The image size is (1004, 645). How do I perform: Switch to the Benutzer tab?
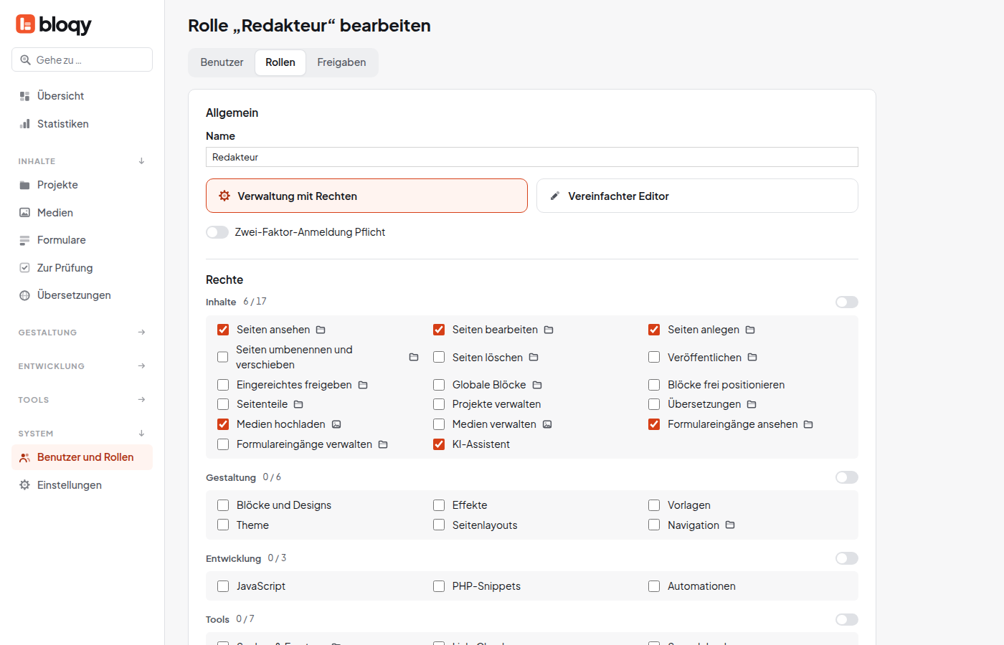[x=222, y=62]
